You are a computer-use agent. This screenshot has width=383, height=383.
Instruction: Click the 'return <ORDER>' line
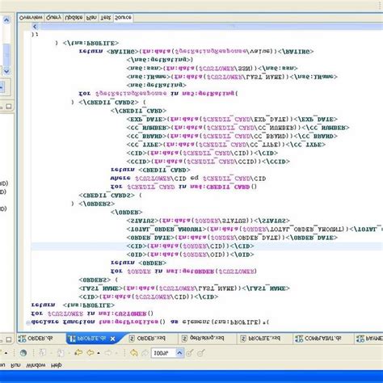pos(138,263)
